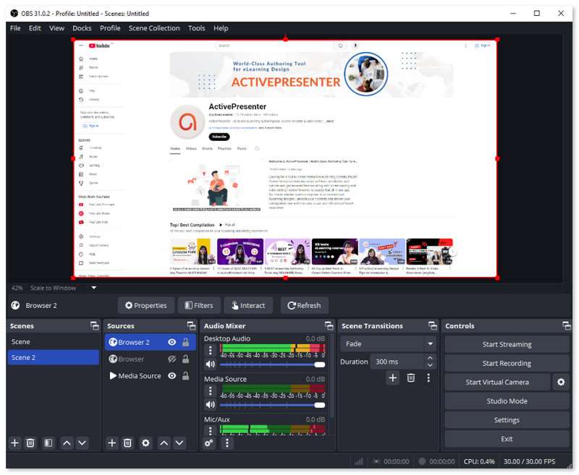Open Mic/Aux three-dot options
The image size is (579, 475).
click(x=210, y=430)
